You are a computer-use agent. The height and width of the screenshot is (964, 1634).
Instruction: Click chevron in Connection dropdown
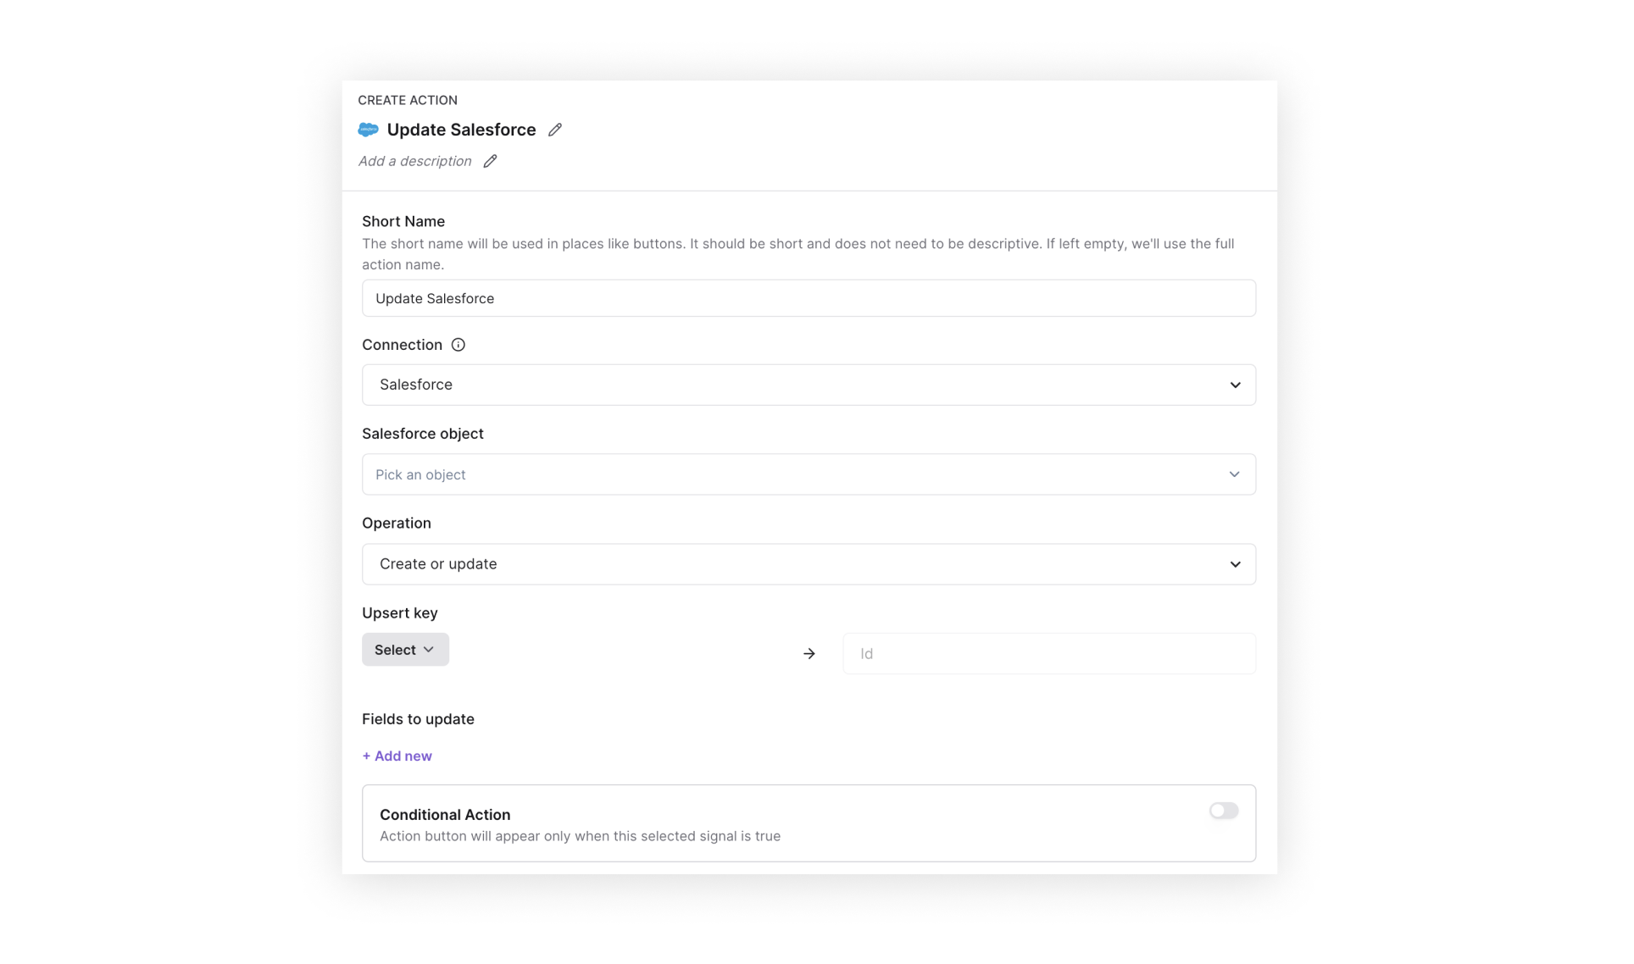click(1235, 385)
